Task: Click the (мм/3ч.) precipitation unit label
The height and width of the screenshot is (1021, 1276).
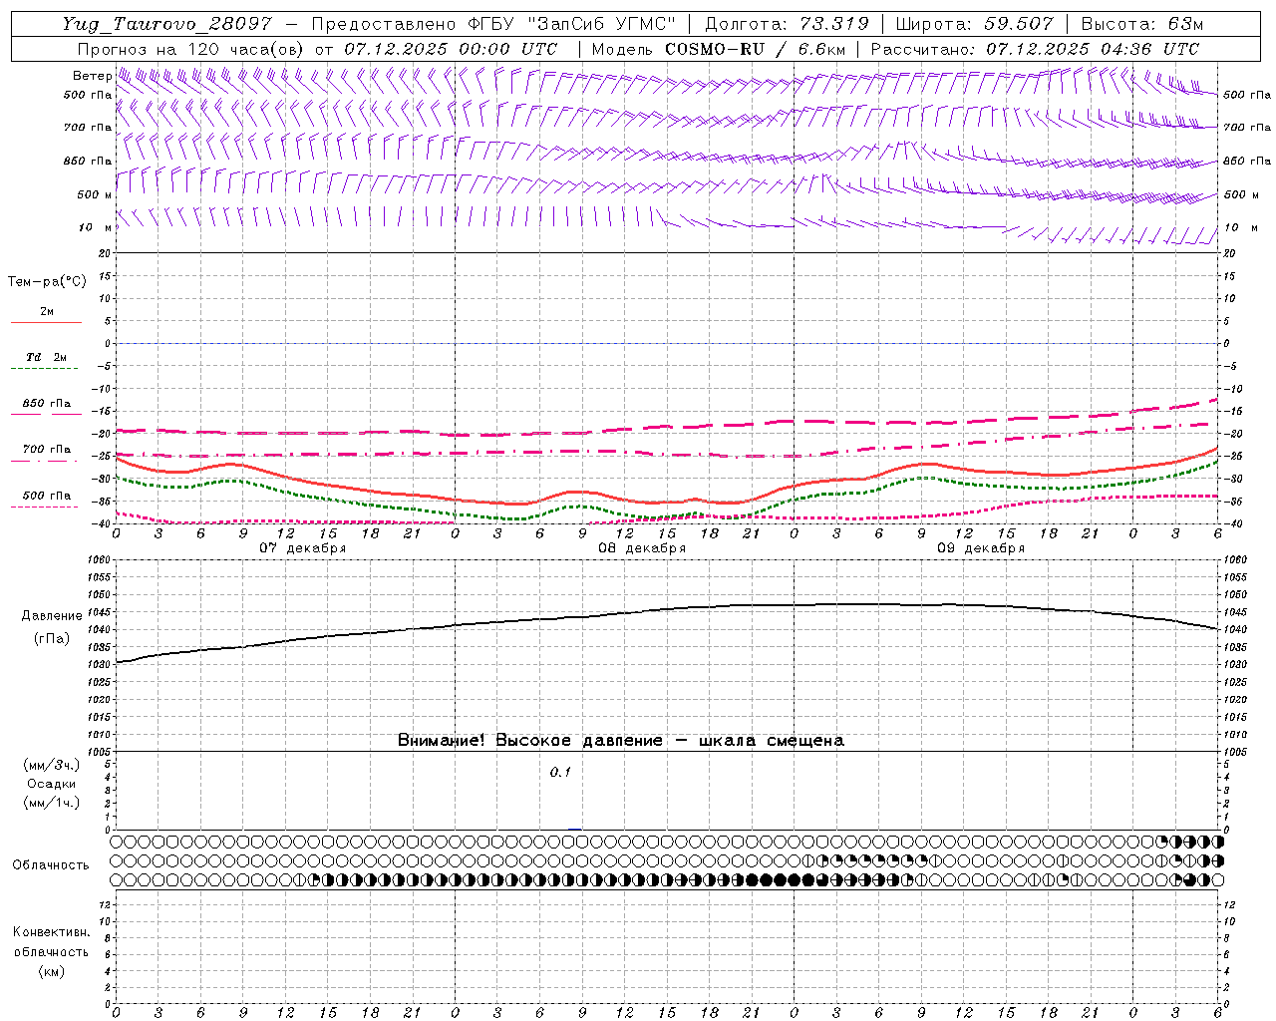Action: (52, 765)
